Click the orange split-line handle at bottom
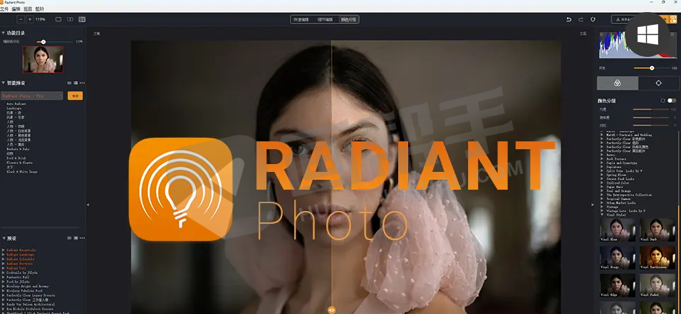Screen dimensions: 681x314 pyautogui.click(x=331, y=310)
